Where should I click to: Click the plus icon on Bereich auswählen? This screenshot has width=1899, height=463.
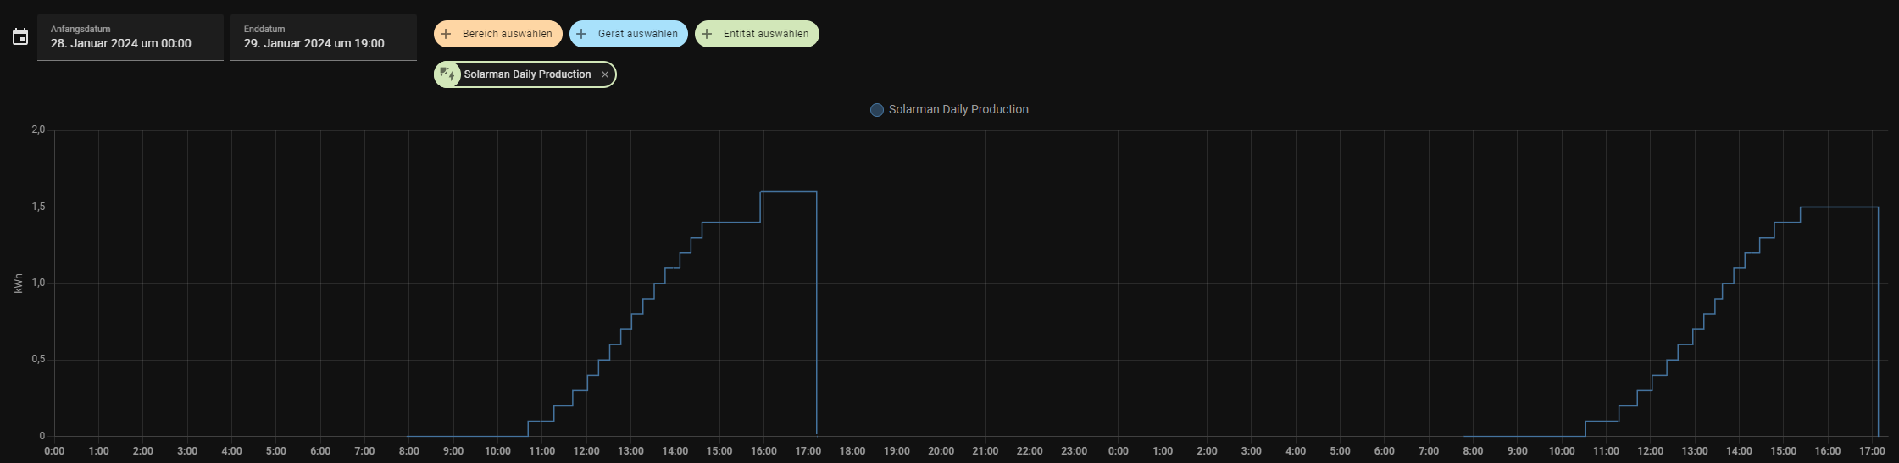pos(447,34)
